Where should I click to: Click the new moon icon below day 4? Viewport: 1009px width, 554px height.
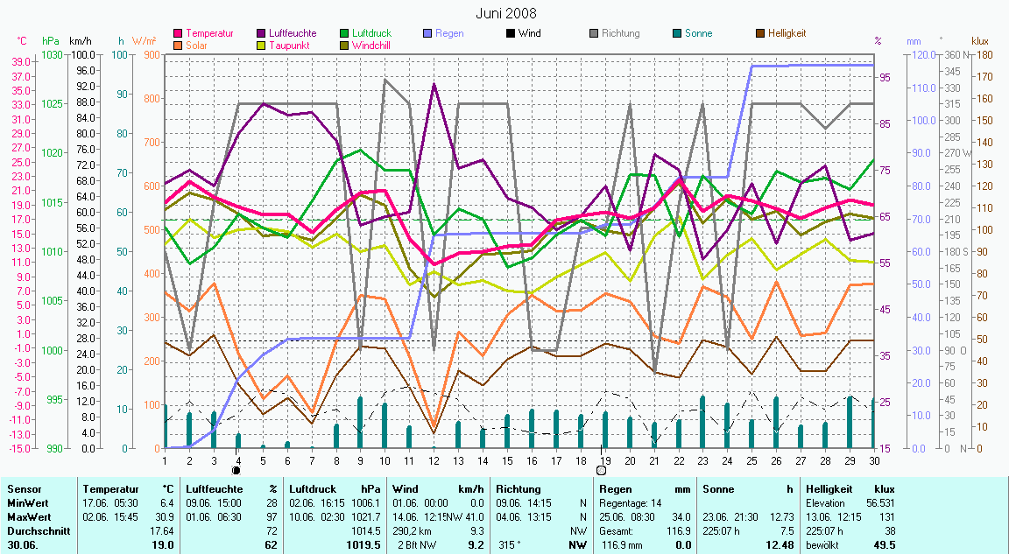point(236,471)
